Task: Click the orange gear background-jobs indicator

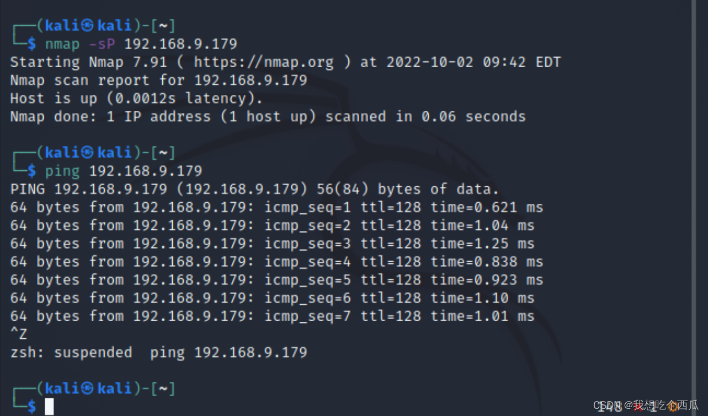Action: coord(672,407)
